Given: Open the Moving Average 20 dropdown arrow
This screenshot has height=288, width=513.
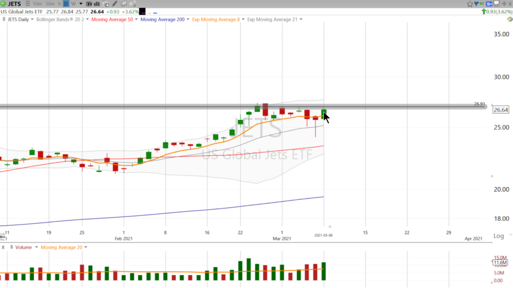Looking at the screenshot, I should 85,247.
